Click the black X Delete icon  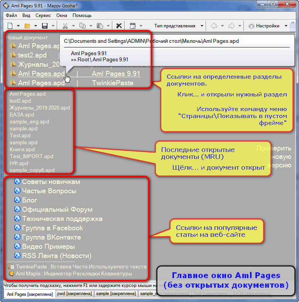(x=119, y=25)
